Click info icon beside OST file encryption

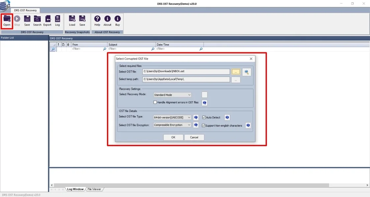[x=196, y=125]
